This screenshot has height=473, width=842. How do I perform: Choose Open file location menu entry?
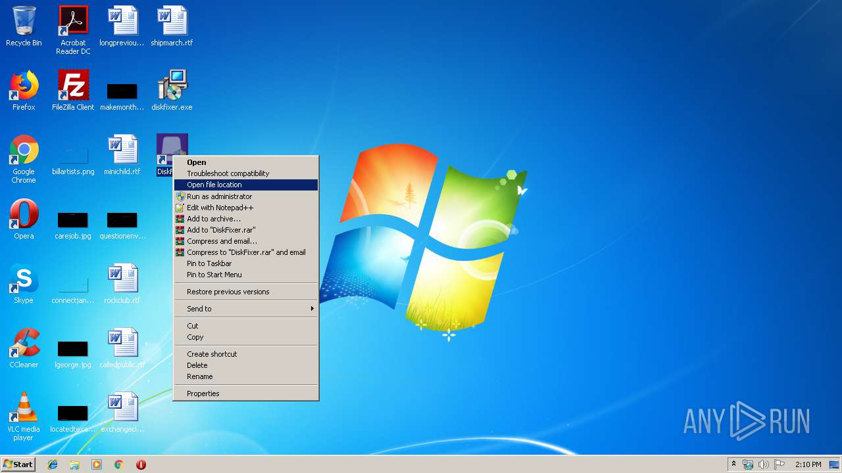point(246,185)
